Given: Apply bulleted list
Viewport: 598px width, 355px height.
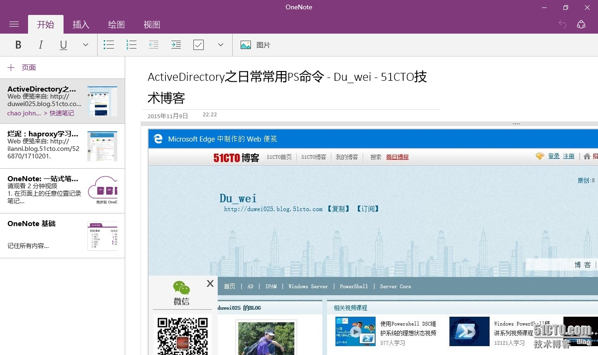Looking at the screenshot, I should coord(109,45).
